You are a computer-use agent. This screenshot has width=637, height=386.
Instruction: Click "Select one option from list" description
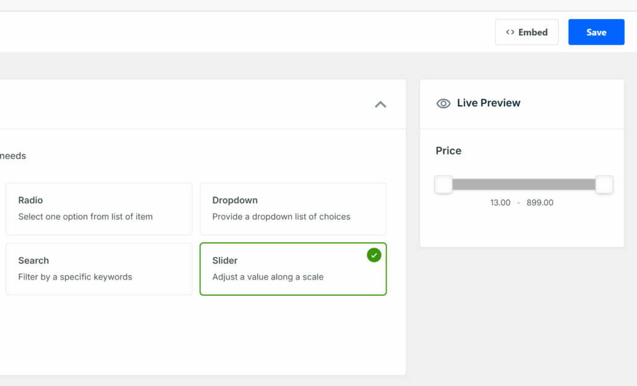(x=85, y=217)
